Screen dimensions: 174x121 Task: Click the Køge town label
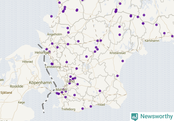pos(22,102)
